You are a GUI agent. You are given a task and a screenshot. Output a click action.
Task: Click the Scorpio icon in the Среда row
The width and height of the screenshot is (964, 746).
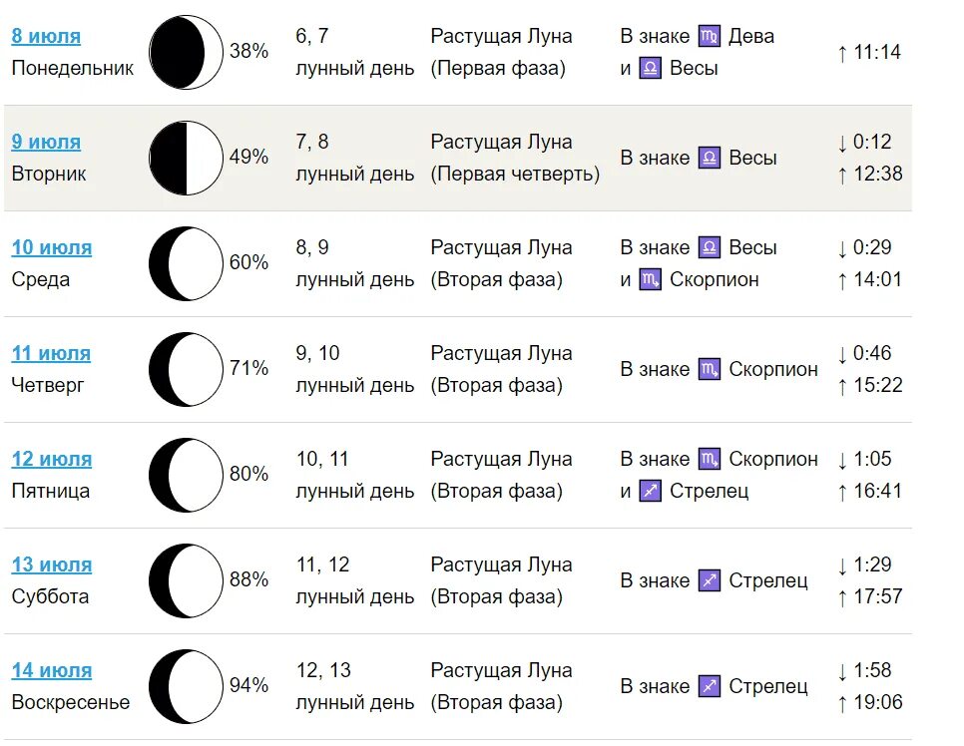point(651,279)
